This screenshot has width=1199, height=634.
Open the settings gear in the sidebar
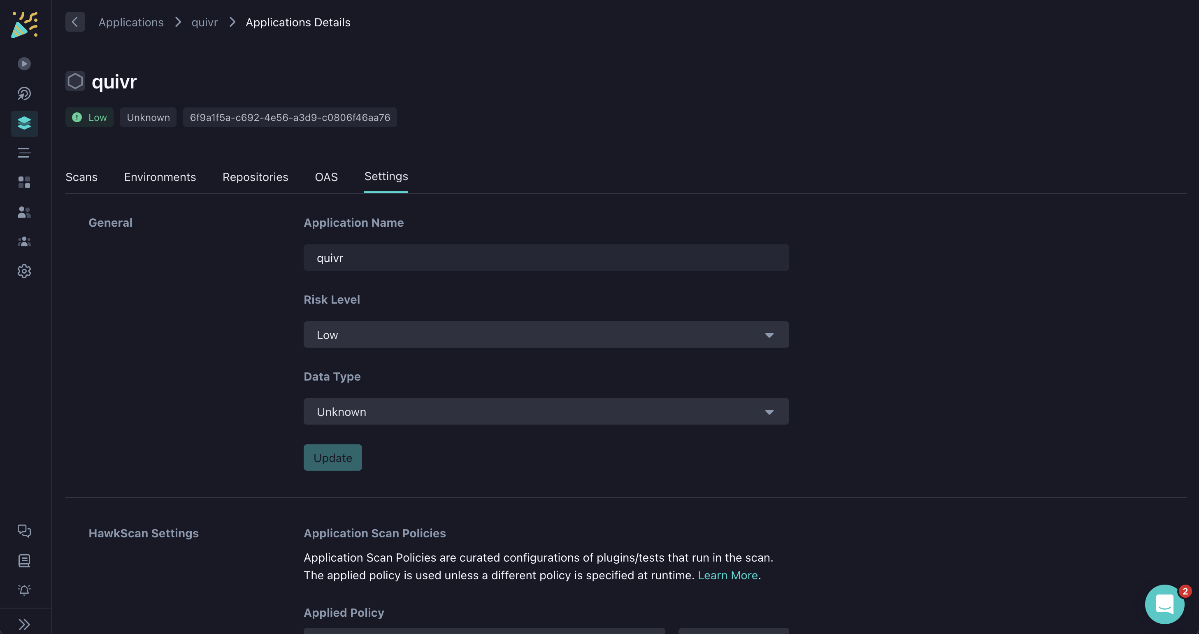[24, 272]
